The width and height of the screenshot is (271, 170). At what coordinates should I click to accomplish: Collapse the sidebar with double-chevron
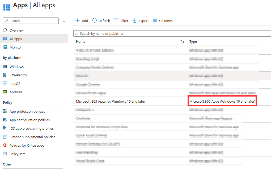pyautogui.click(x=64, y=21)
